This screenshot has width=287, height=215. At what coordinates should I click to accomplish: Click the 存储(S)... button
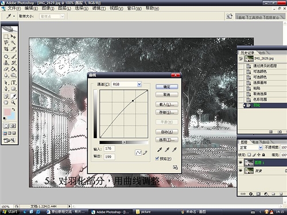pos(166,112)
